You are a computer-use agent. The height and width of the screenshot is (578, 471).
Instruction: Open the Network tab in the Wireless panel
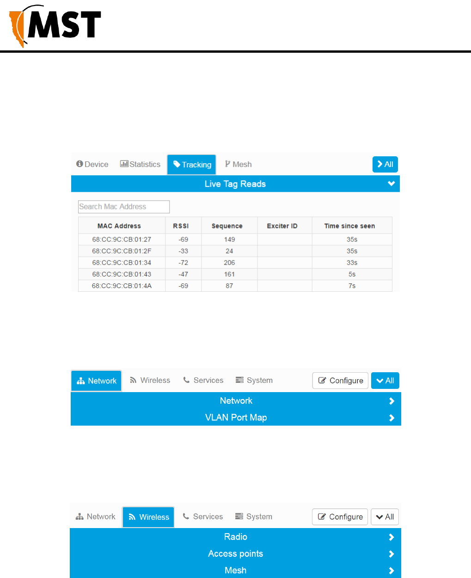pyautogui.click(x=95, y=517)
